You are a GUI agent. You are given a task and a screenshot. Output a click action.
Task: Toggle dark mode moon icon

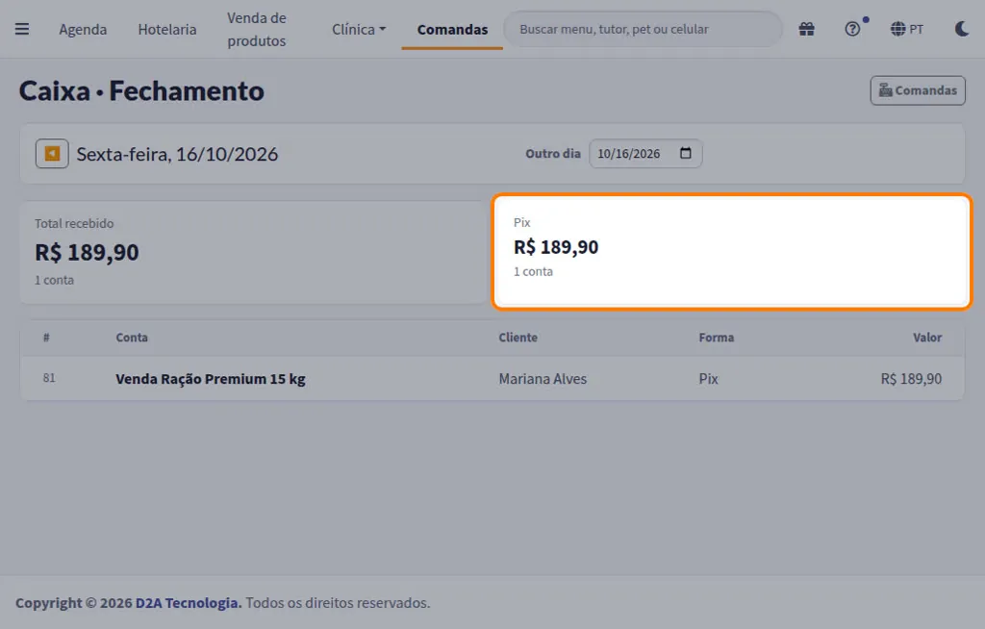click(x=962, y=29)
